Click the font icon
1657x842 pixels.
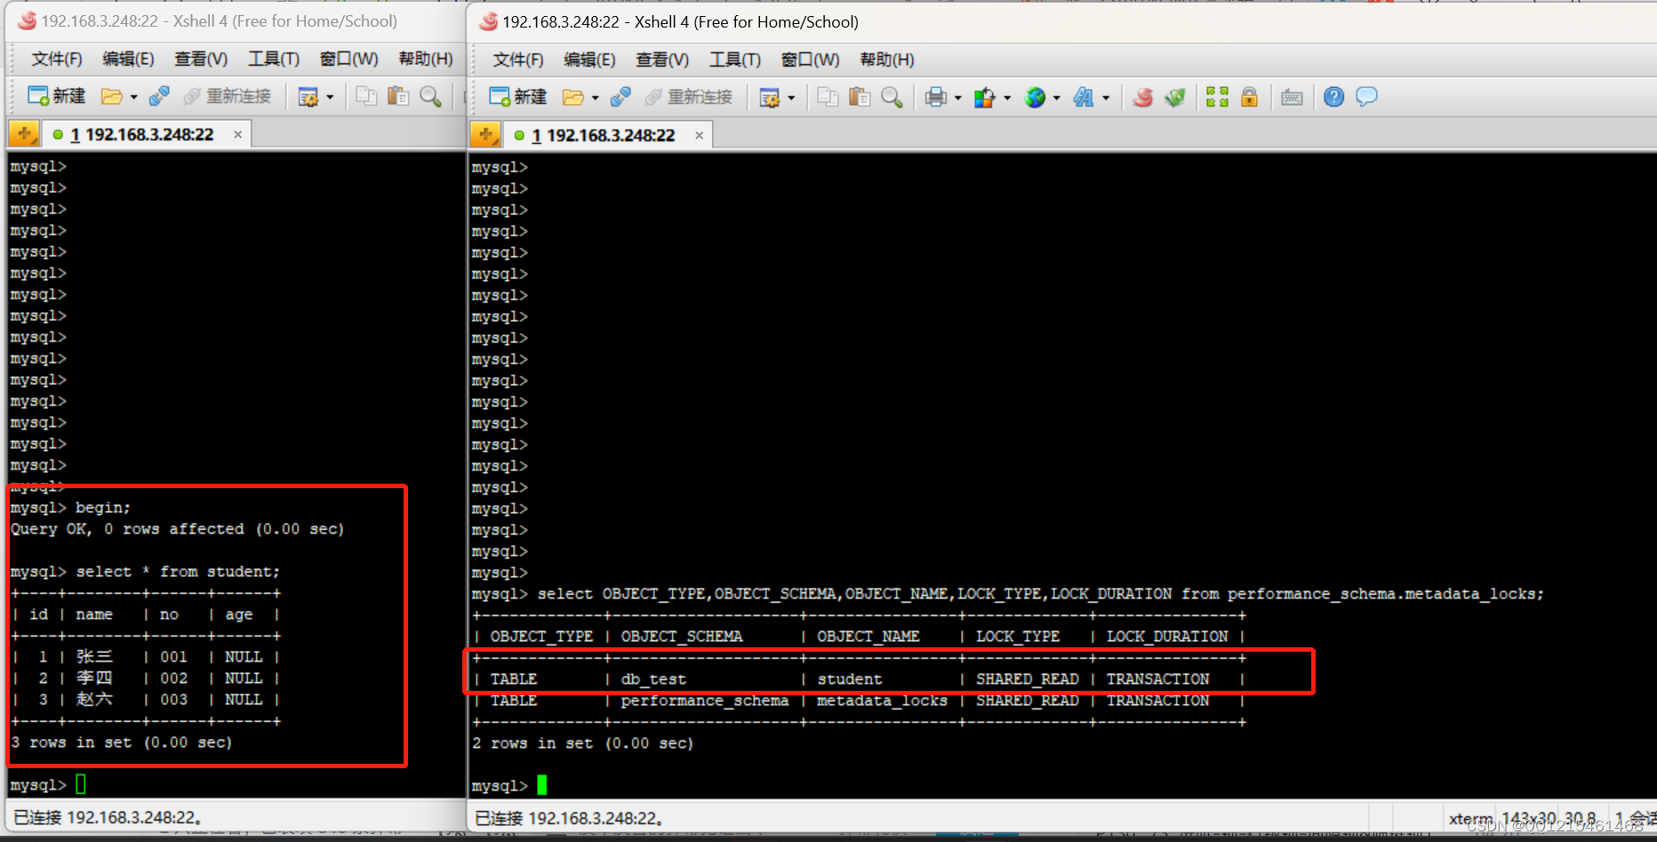point(1084,97)
